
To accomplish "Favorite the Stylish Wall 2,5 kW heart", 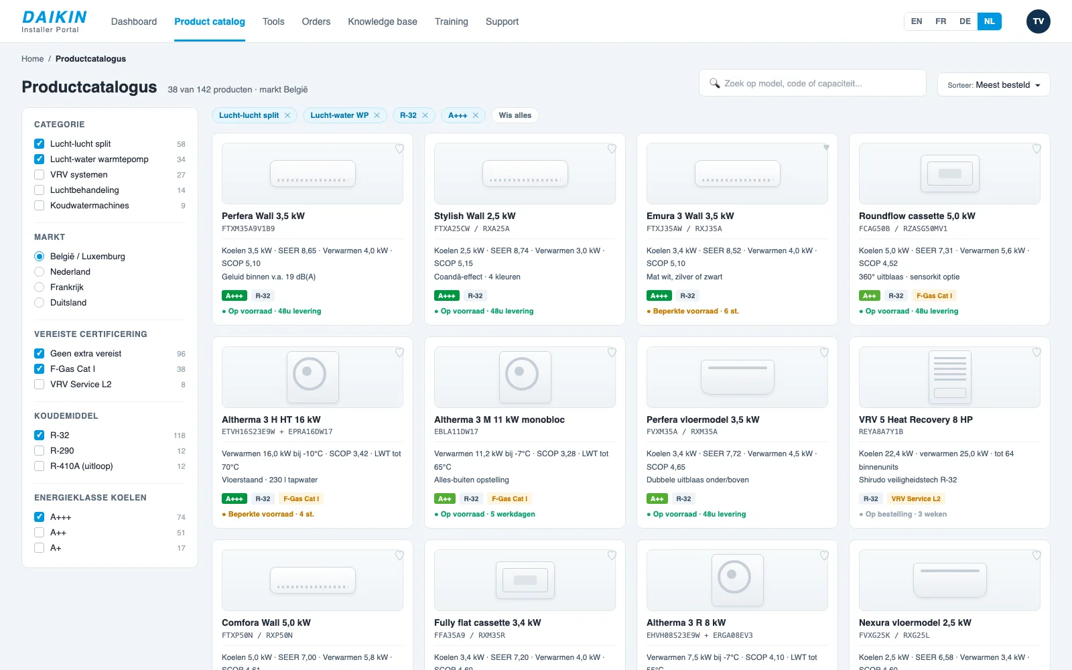I will pyautogui.click(x=612, y=149).
